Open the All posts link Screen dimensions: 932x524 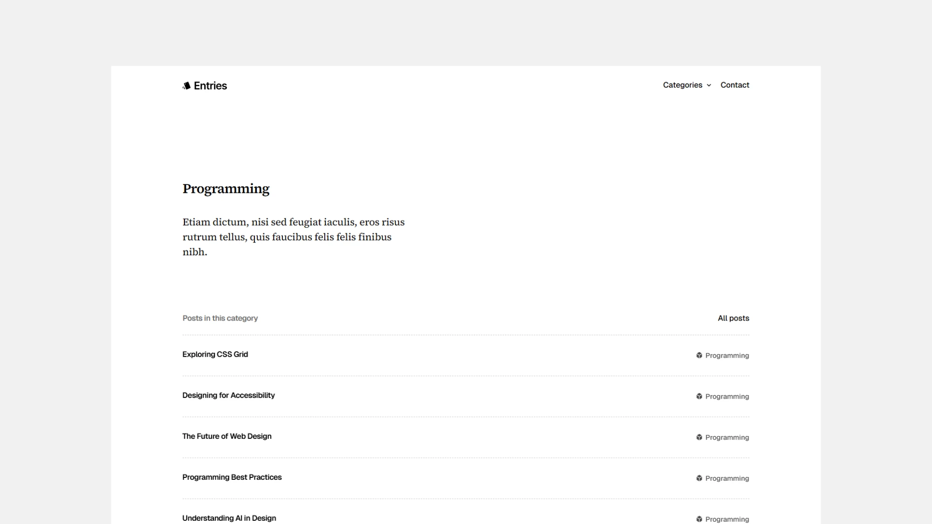pyautogui.click(x=733, y=318)
